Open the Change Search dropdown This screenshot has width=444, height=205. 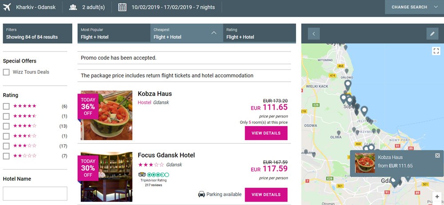coord(414,7)
